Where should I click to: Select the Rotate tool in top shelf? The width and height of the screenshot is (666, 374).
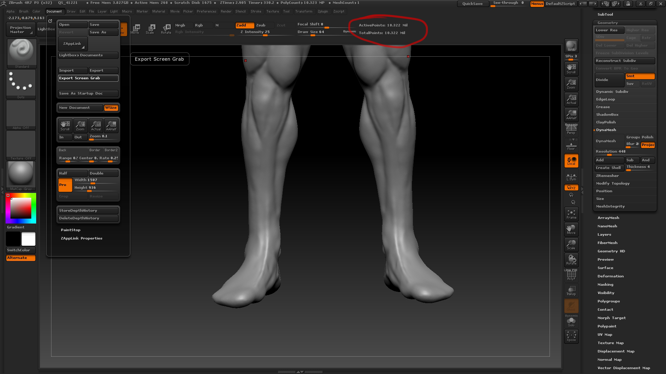pyautogui.click(x=166, y=29)
